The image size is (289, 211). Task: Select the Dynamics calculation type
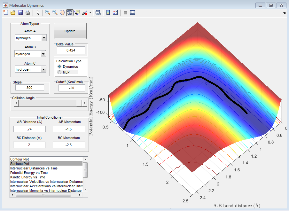click(59, 66)
